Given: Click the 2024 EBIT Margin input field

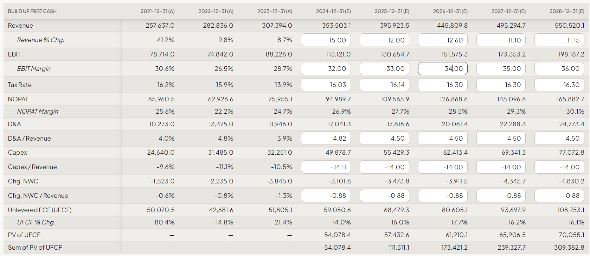Looking at the screenshot, I should [x=326, y=69].
